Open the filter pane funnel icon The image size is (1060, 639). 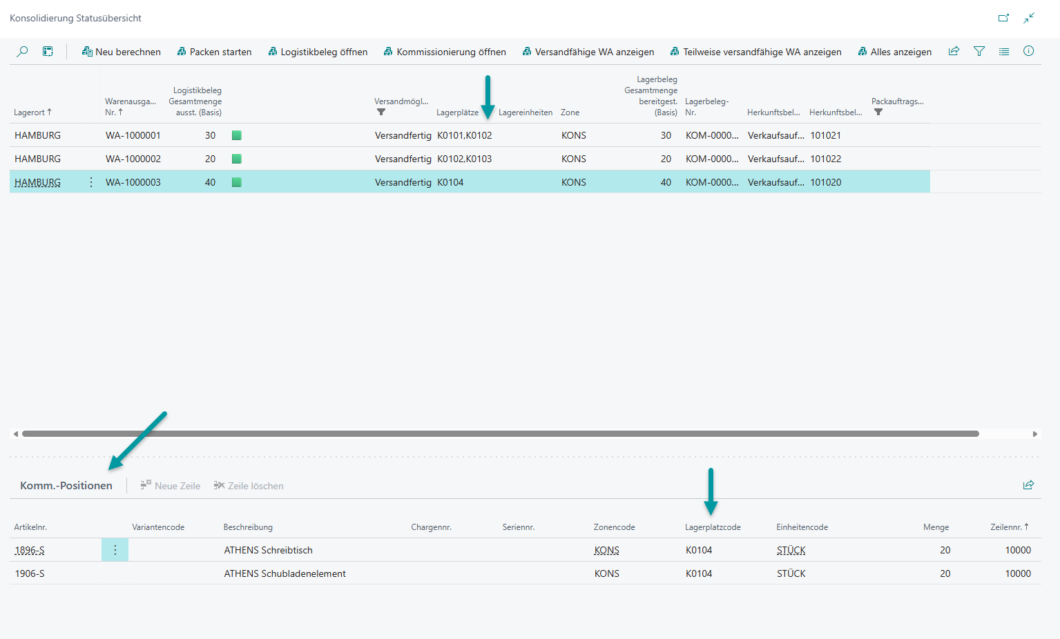979,51
